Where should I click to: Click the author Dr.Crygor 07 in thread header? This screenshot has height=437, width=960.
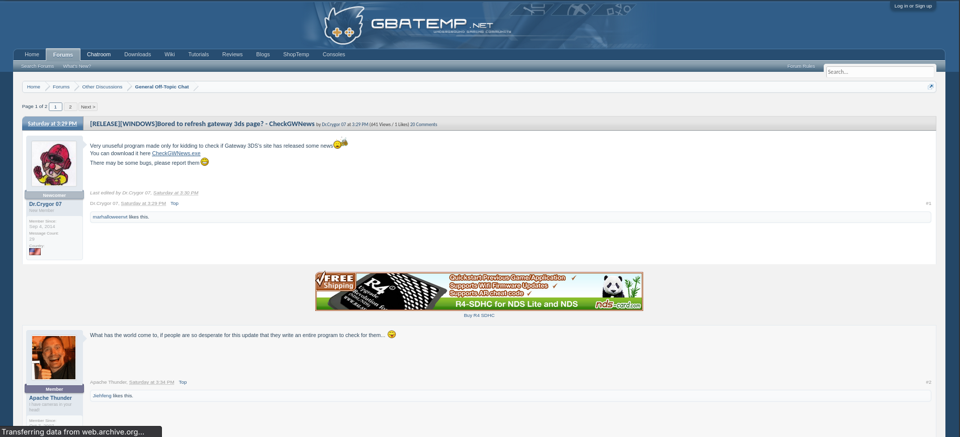pos(334,125)
